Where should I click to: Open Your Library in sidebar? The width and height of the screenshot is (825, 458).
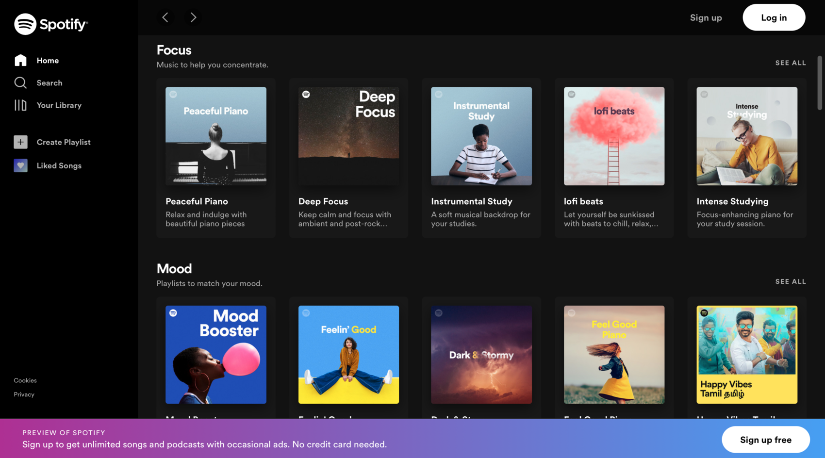[59, 105]
